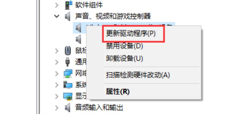Expand the 软件组件 tree node
225x114 pixels.
click(x=57, y=5)
